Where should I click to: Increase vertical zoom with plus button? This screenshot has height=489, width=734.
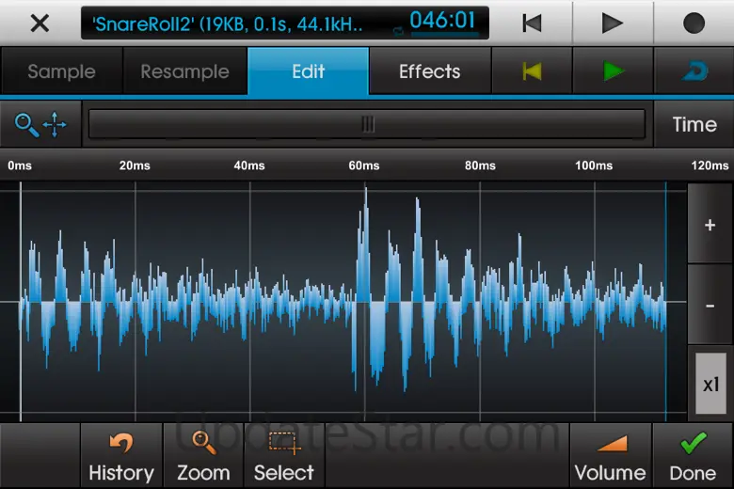[710, 225]
